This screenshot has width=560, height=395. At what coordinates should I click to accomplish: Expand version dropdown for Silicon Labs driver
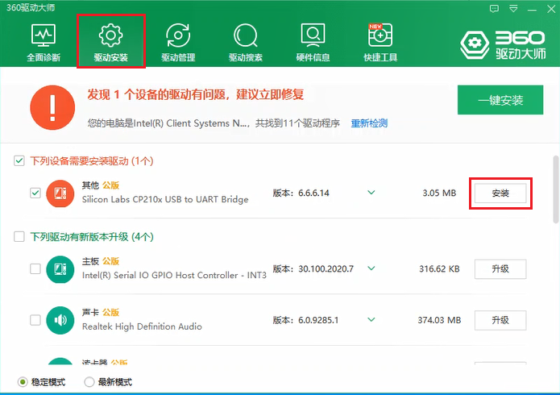coord(371,193)
